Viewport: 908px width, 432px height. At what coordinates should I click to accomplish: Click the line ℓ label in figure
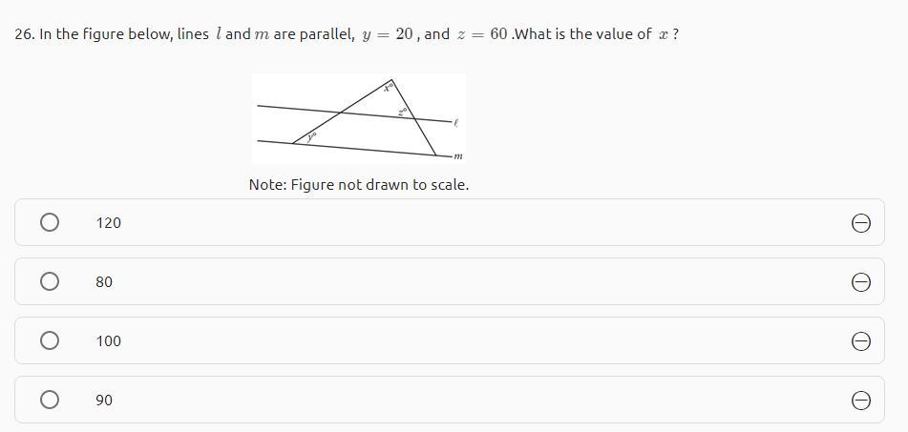456,123
